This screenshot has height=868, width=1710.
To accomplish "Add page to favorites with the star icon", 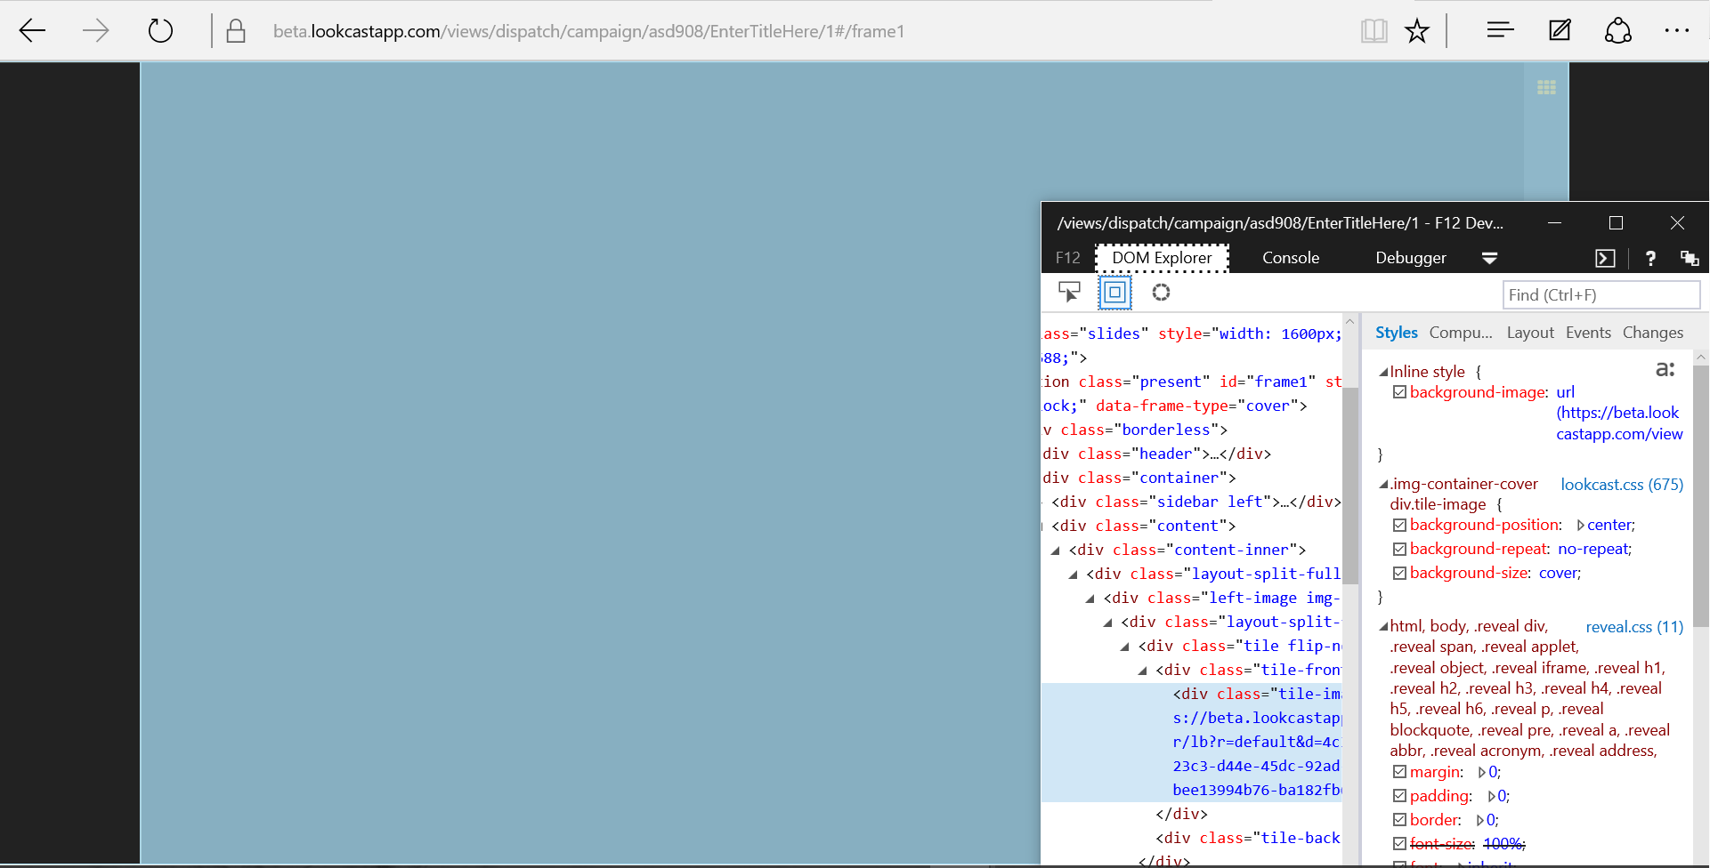I will click(x=1417, y=30).
